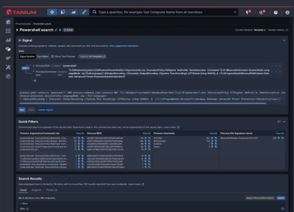Delete Powershell search using trash icon
294x212 pixels.
tap(60, 30)
